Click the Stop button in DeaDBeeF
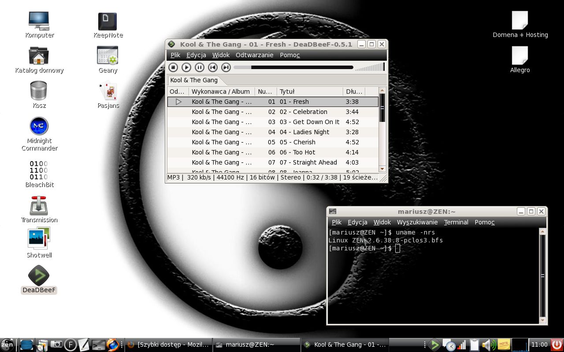 (x=173, y=67)
